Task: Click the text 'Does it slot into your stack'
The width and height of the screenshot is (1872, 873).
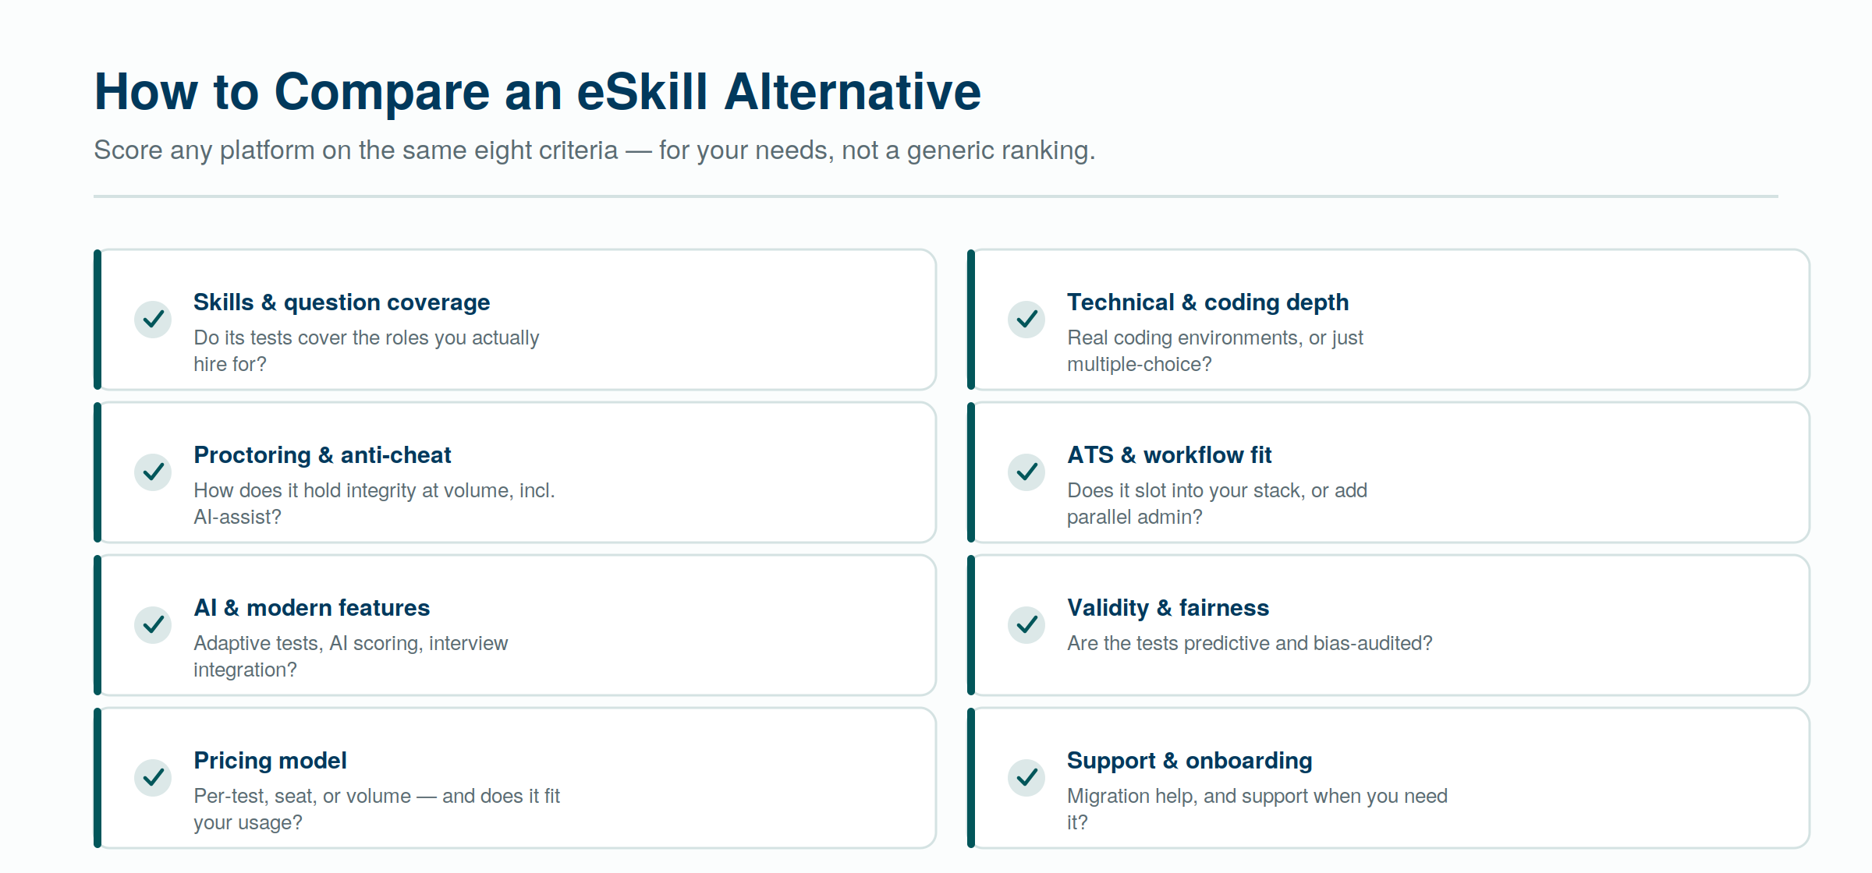Action: [1185, 490]
